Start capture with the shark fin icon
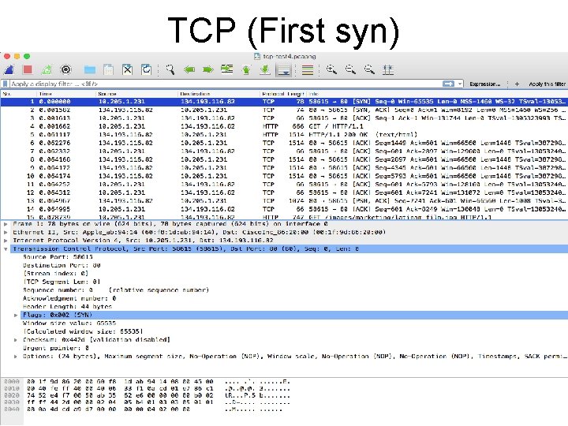The width and height of the screenshot is (568, 426). (9, 69)
